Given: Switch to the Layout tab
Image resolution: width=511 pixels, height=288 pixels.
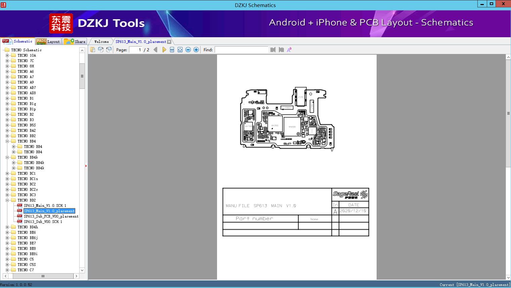Looking at the screenshot, I should [48, 42].
